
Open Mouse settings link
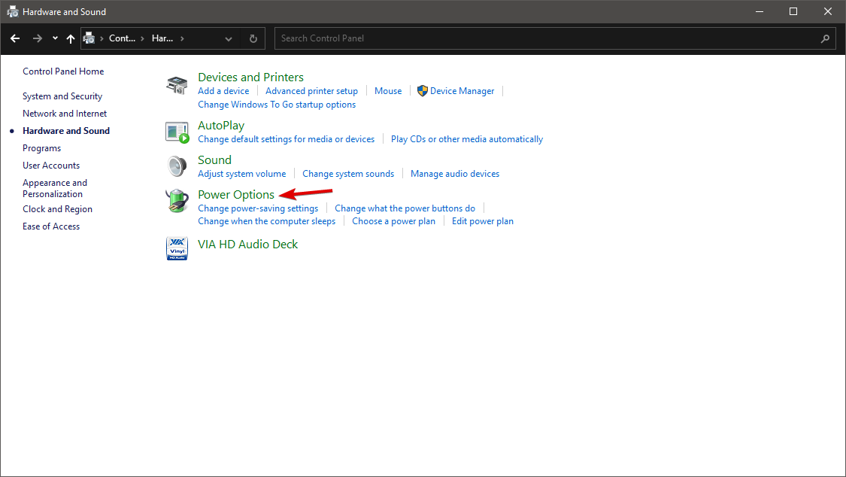tap(388, 91)
